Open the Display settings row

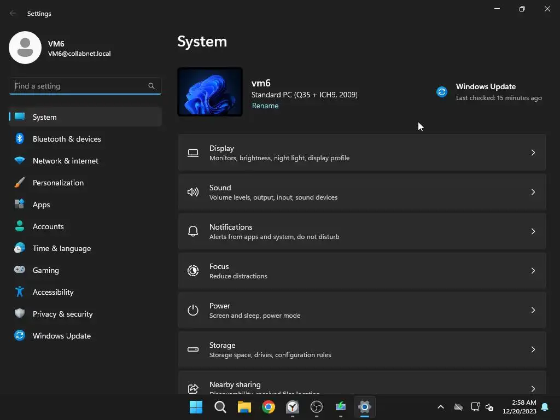[x=362, y=153]
